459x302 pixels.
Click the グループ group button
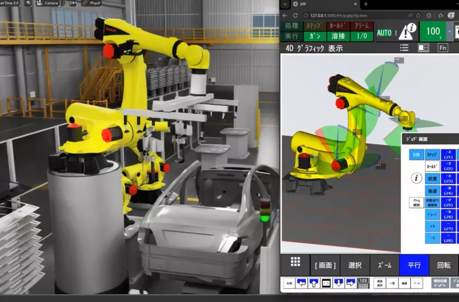[432, 214]
